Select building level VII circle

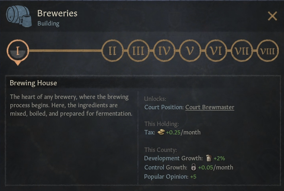point(241,51)
